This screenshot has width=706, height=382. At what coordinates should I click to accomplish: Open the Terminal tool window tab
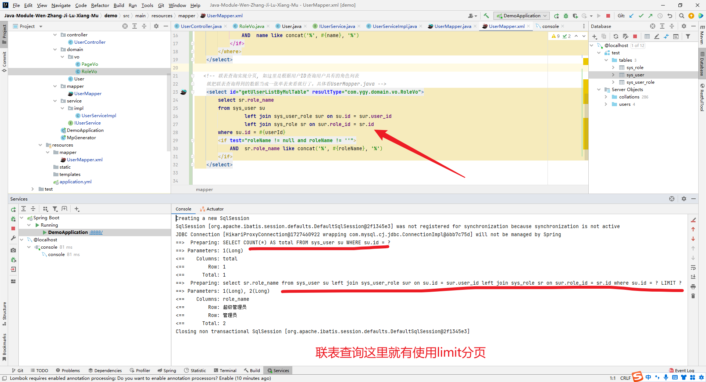pos(225,370)
